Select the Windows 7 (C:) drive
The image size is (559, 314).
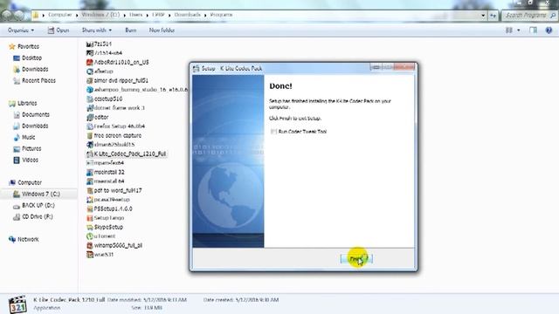(41, 194)
